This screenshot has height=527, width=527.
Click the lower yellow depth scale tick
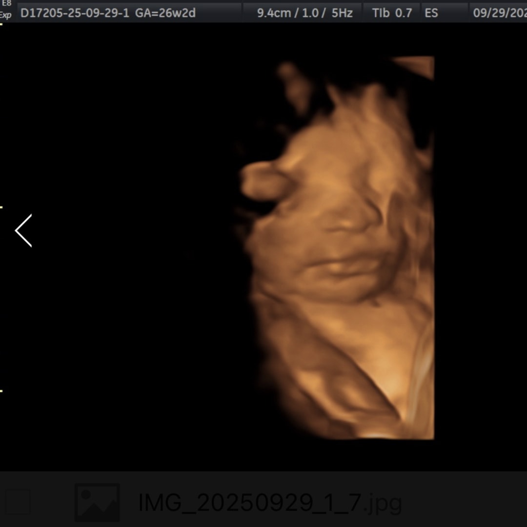(x=1, y=390)
